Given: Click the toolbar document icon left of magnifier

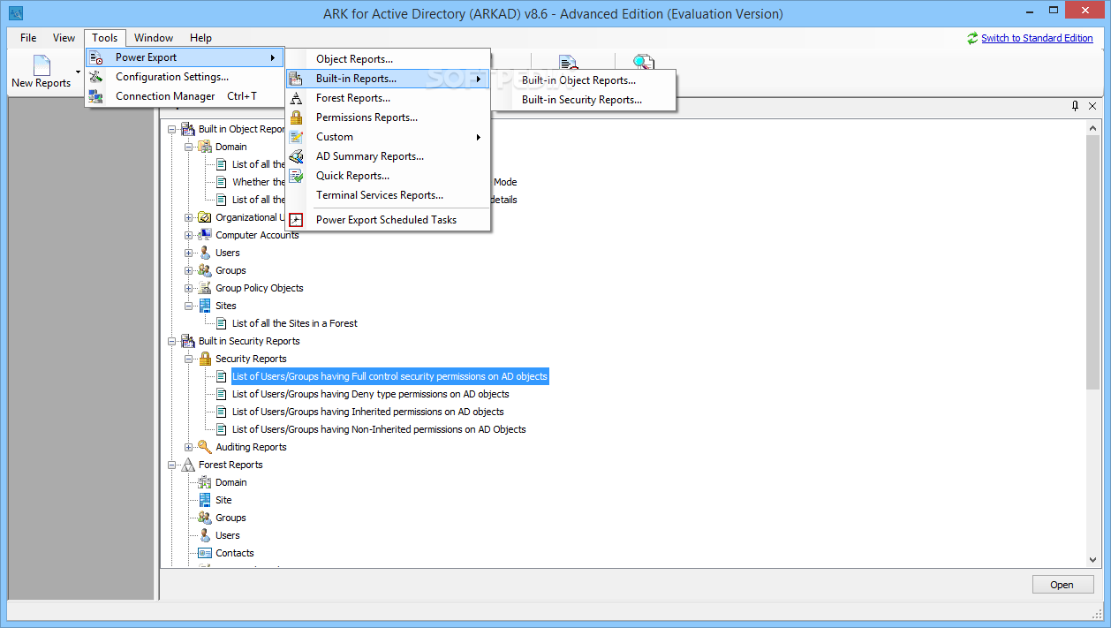Looking at the screenshot, I should point(569,64).
